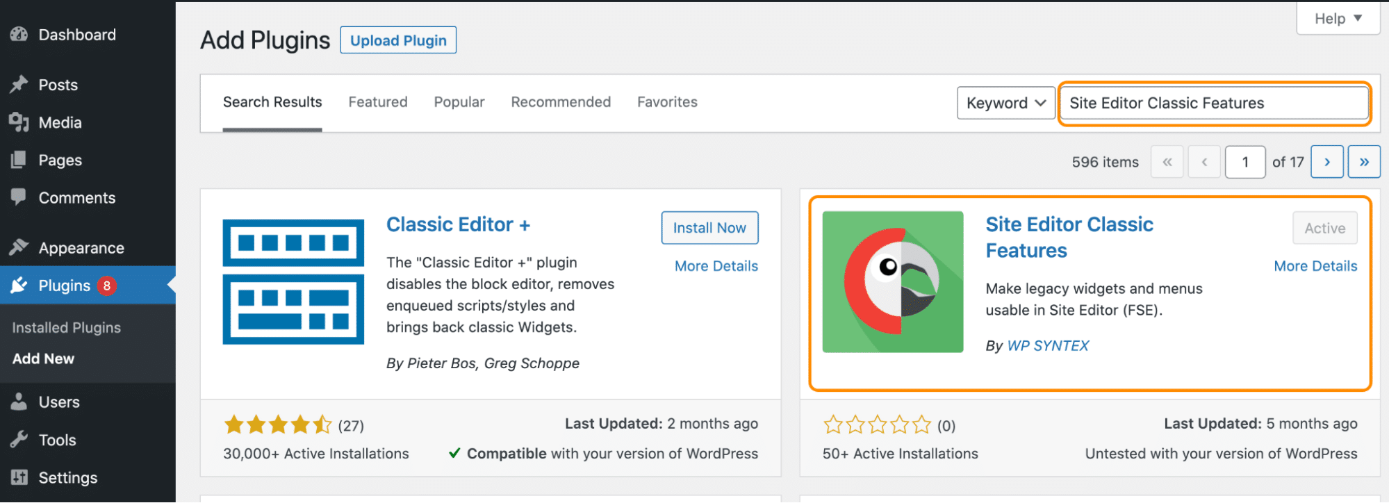Open Installed Plugins submenu item
The width and height of the screenshot is (1389, 503).
[67, 327]
